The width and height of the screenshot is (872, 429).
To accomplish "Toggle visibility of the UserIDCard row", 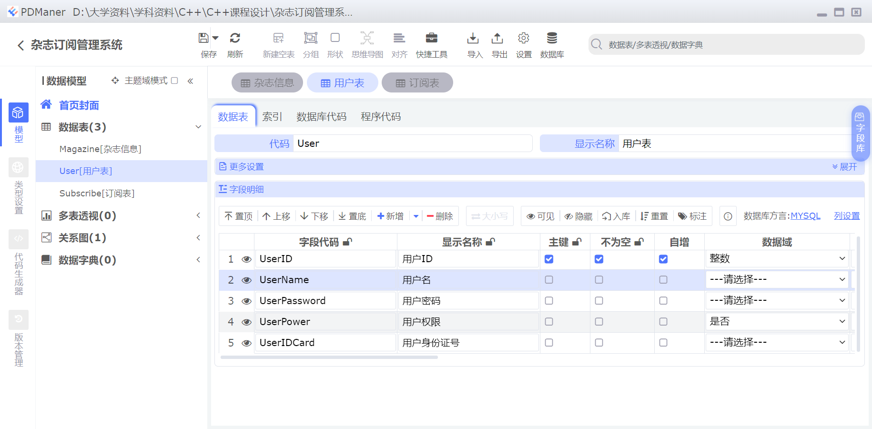I will pos(246,342).
